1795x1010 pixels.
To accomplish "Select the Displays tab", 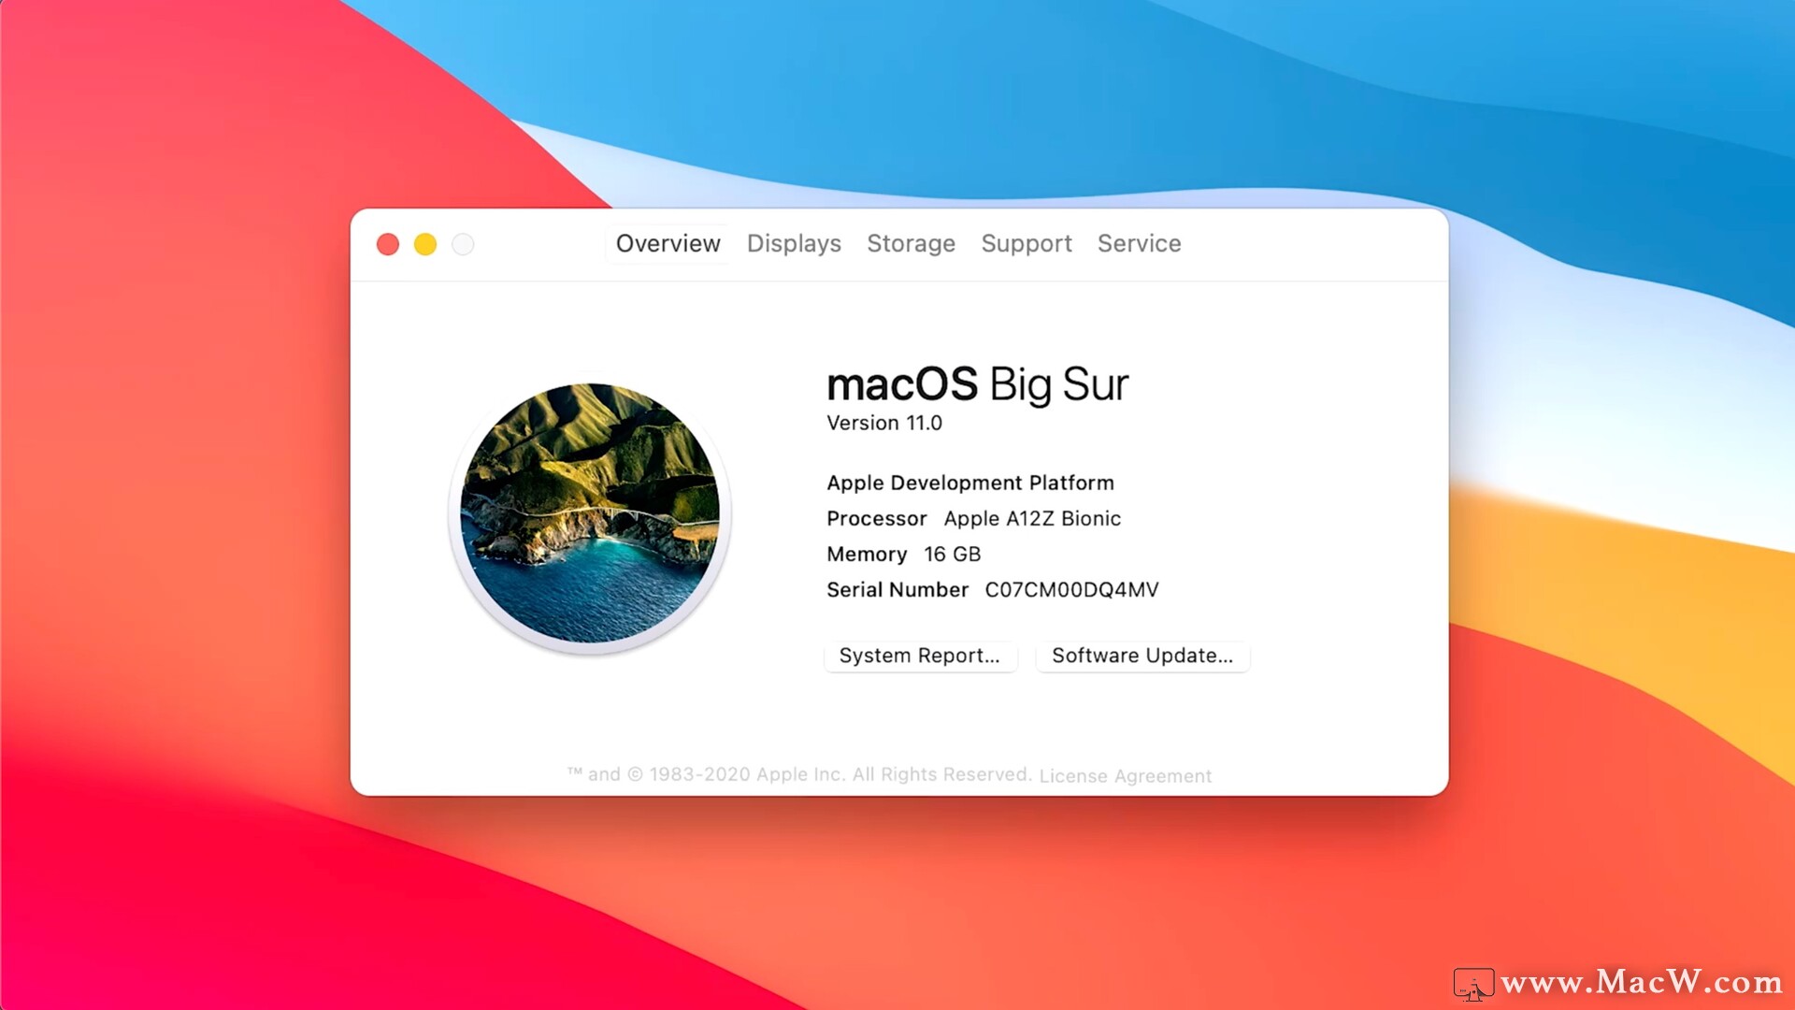I will 793,241.
